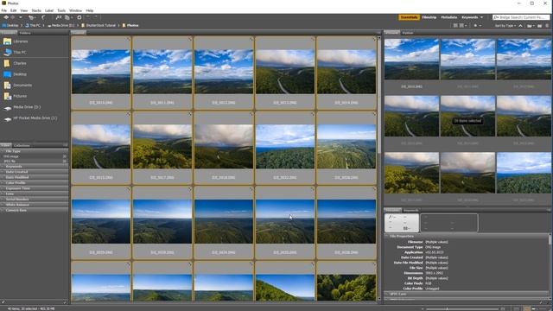Create a new folder with toolbar icon
The height and width of the screenshot is (311, 553).
[539, 25]
